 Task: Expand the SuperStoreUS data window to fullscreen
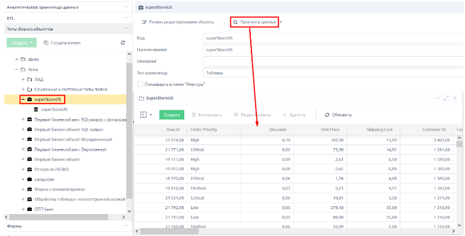click(x=446, y=98)
